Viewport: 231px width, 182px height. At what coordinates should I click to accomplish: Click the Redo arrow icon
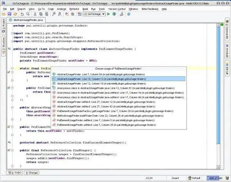[28, 14]
